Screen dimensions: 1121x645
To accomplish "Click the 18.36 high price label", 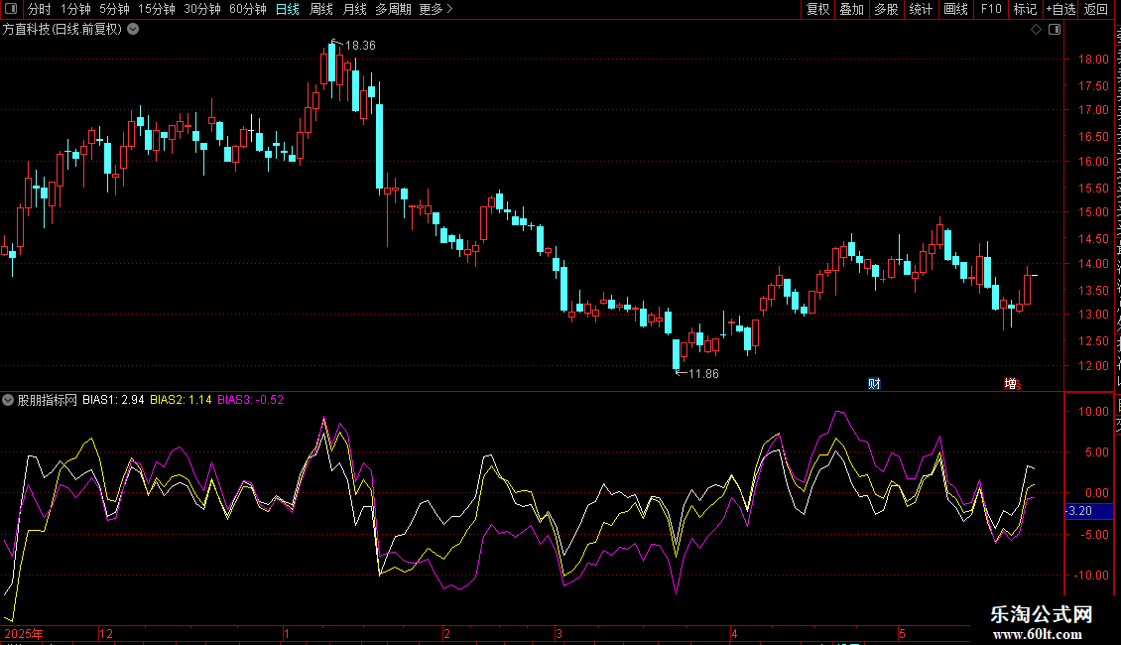I will (x=360, y=45).
